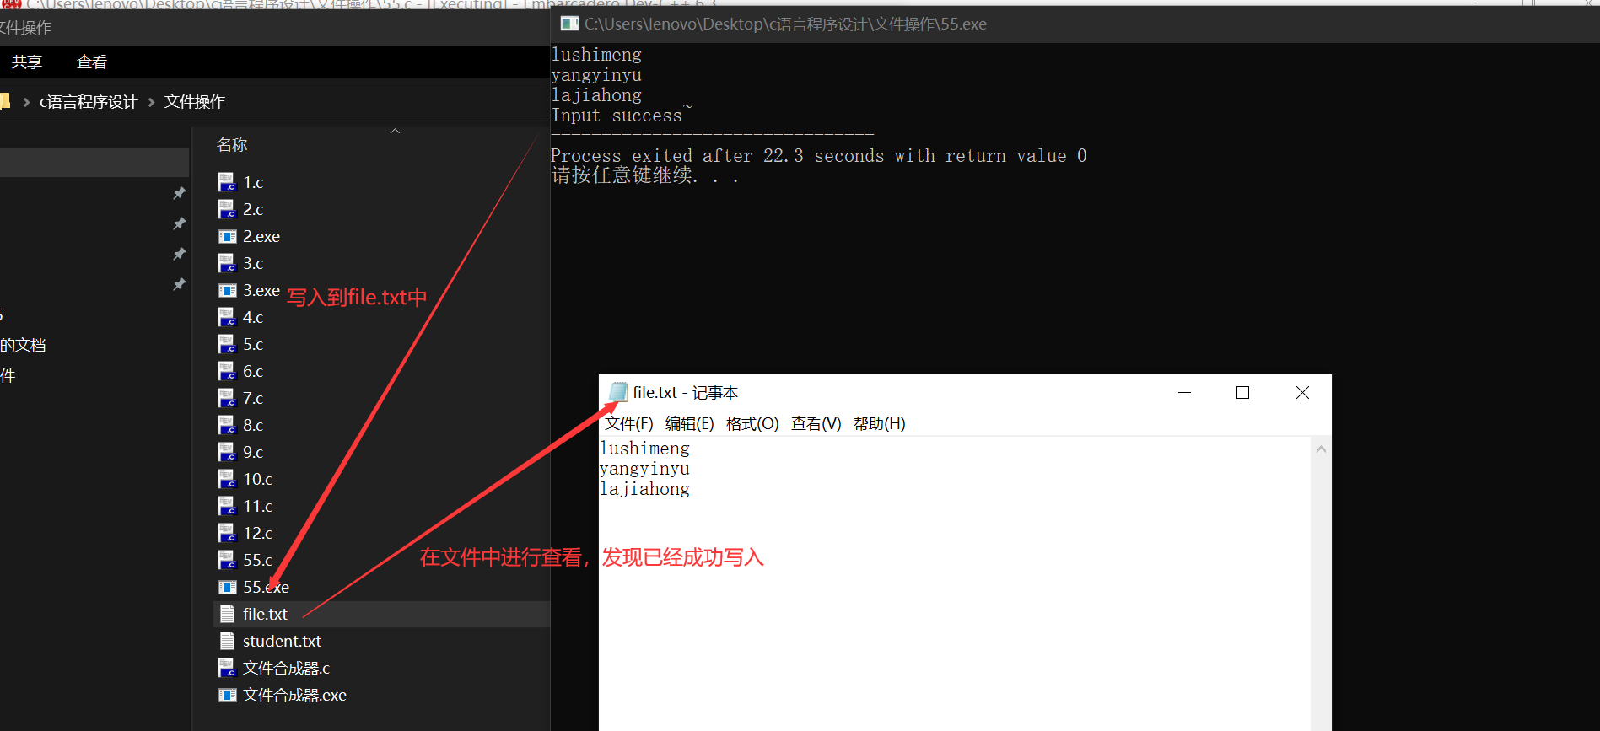Viewport: 1600px width, 731px height.
Task: Open the 格式(O) menu in Notepad
Action: coord(752,423)
